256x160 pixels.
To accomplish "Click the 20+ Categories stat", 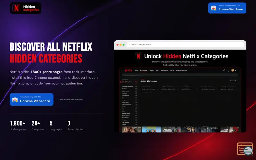I will [x=38, y=125].
